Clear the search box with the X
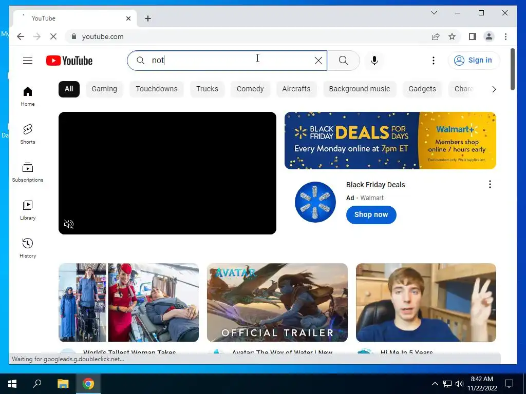This screenshot has height=394, width=526. [x=318, y=61]
